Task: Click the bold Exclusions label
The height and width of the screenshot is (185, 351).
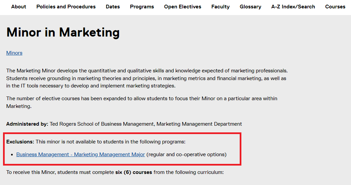Action: click(x=20, y=142)
